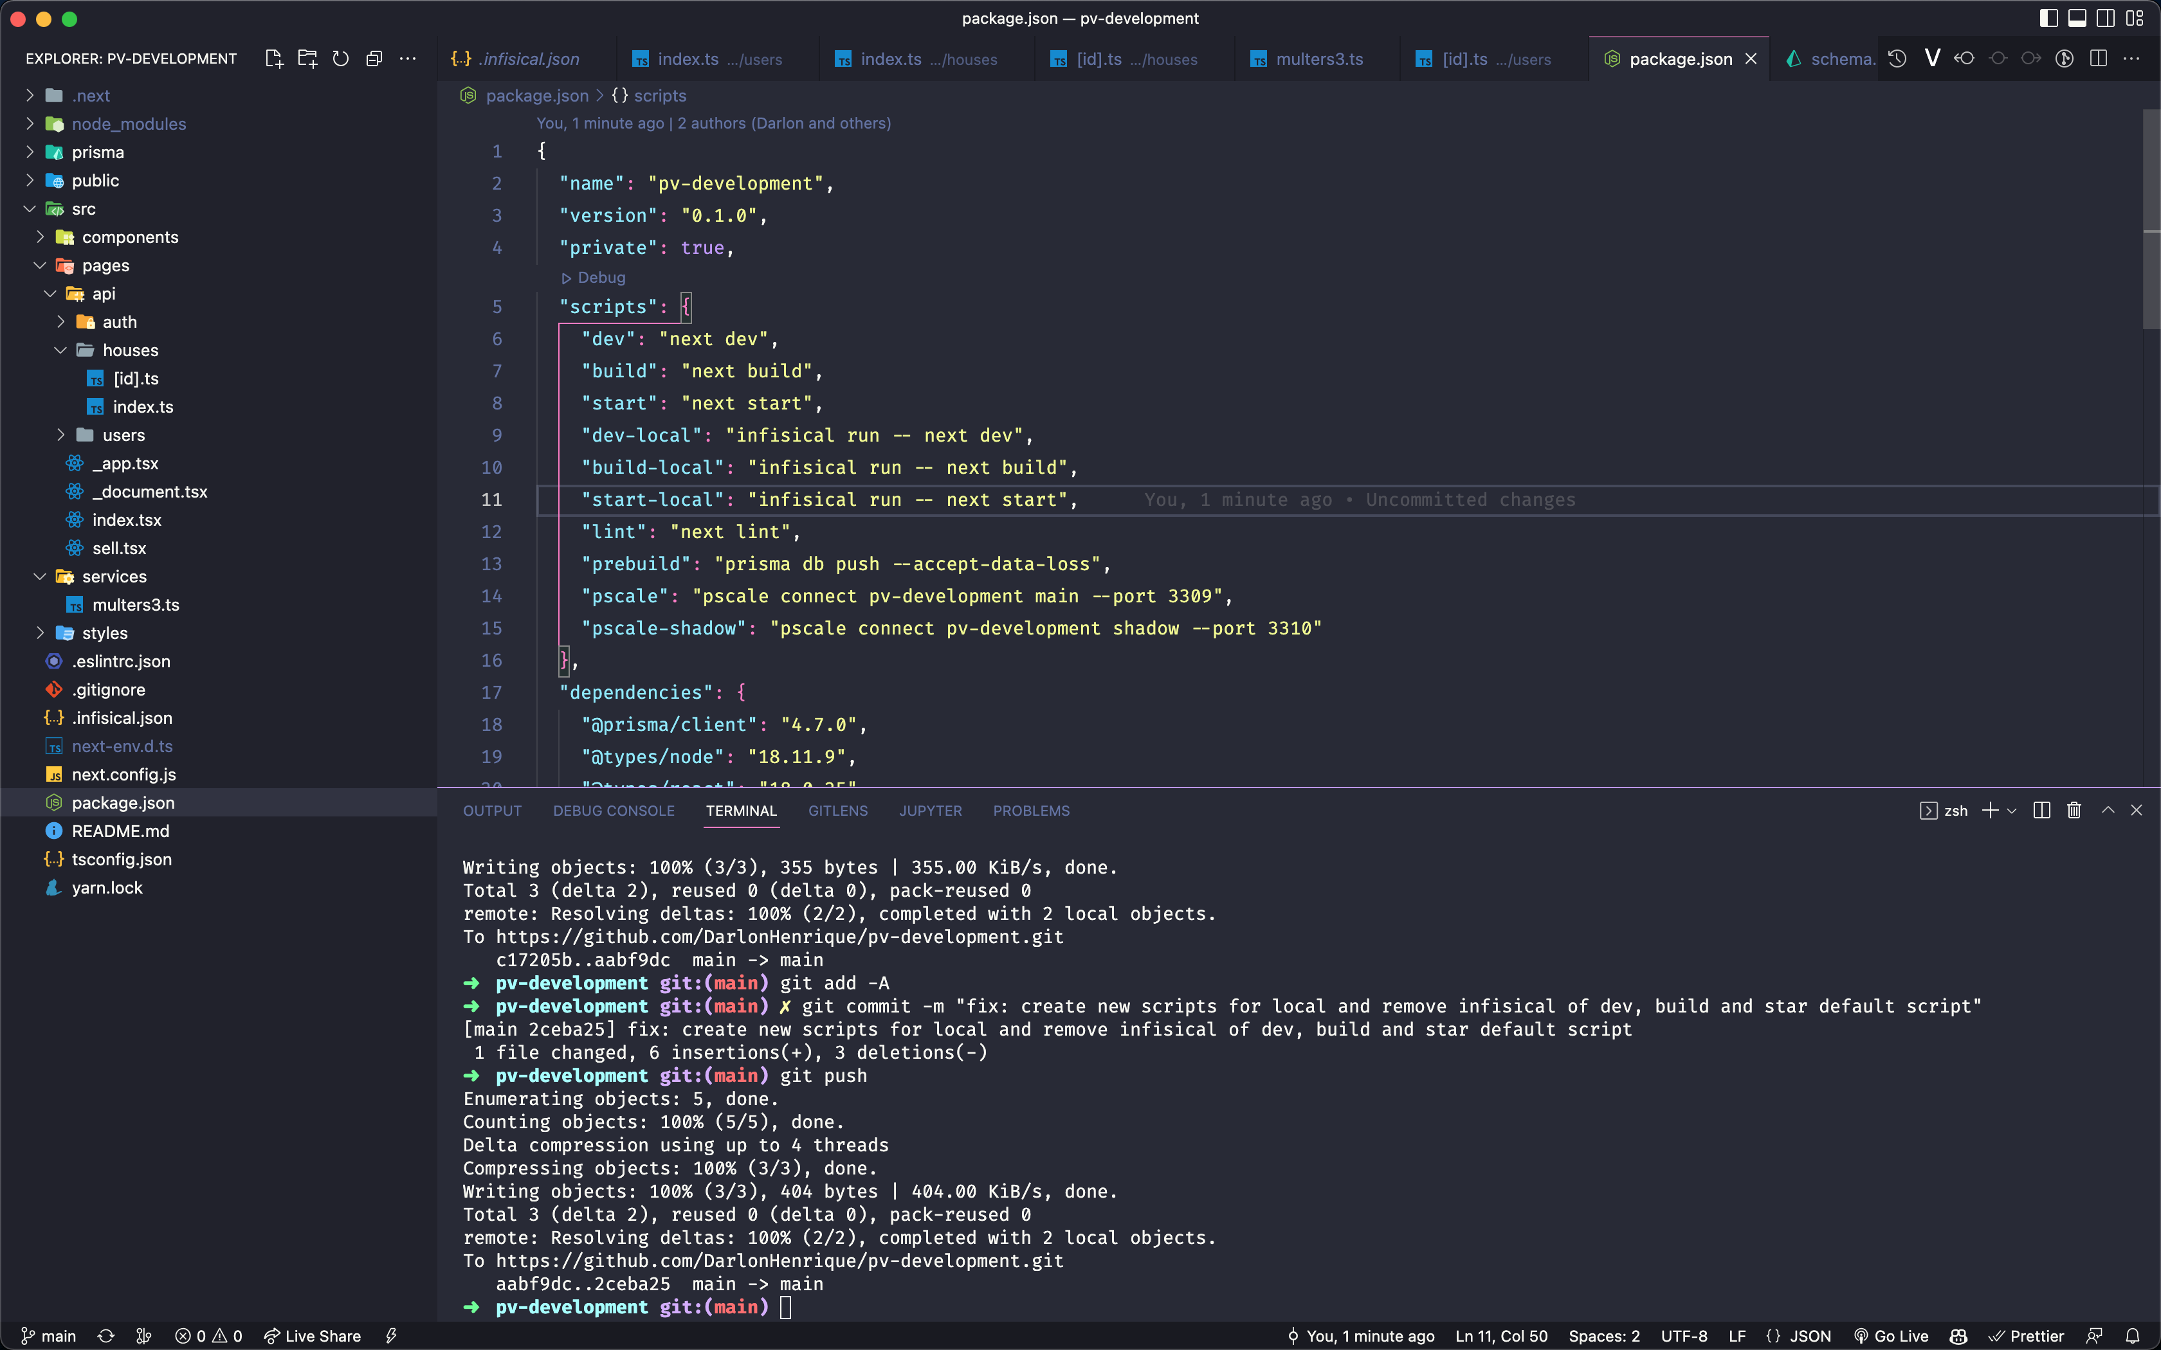
Task: Split the terminal panel
Action: coord(2041,810)
